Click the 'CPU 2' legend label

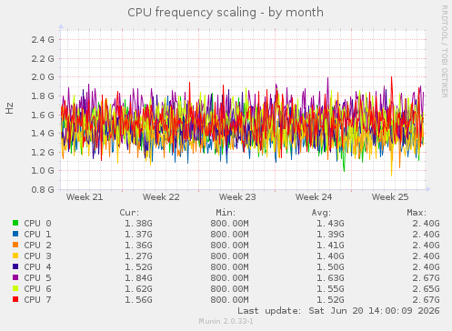click(x=37, y=246)
